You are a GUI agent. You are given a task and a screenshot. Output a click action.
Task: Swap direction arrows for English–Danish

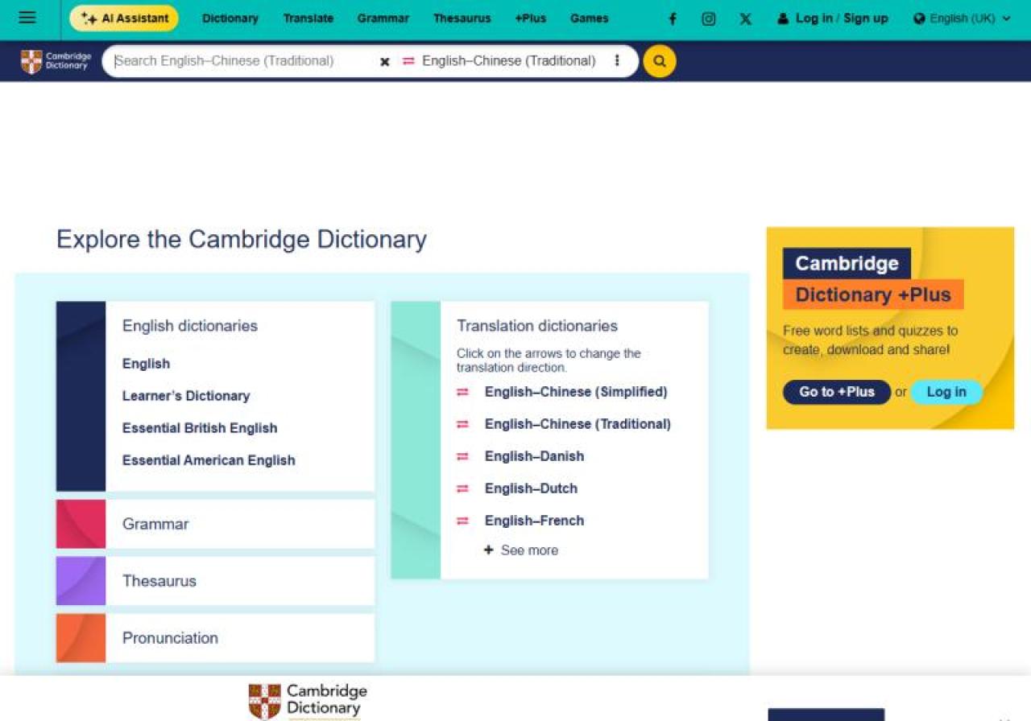point(462,456)
